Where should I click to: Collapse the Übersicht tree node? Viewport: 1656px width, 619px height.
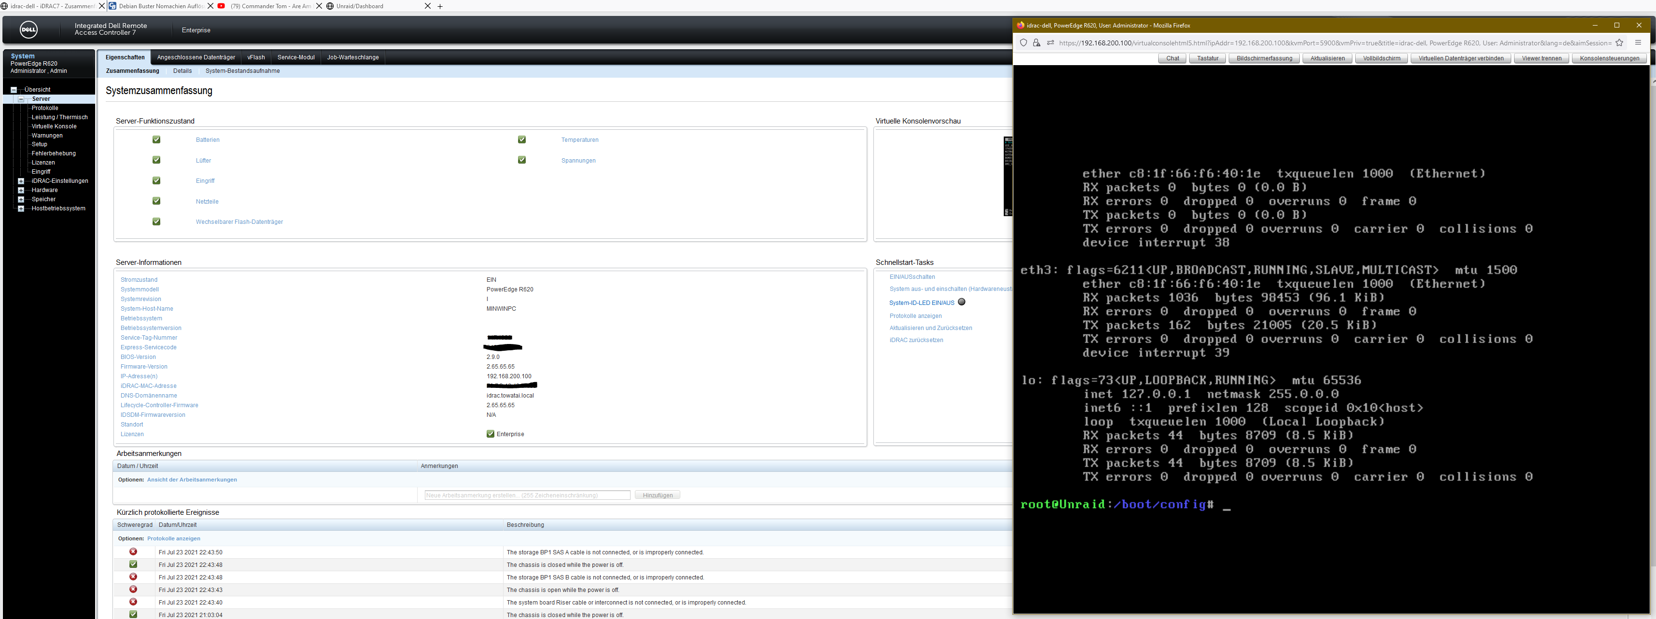tap(14, 90)
